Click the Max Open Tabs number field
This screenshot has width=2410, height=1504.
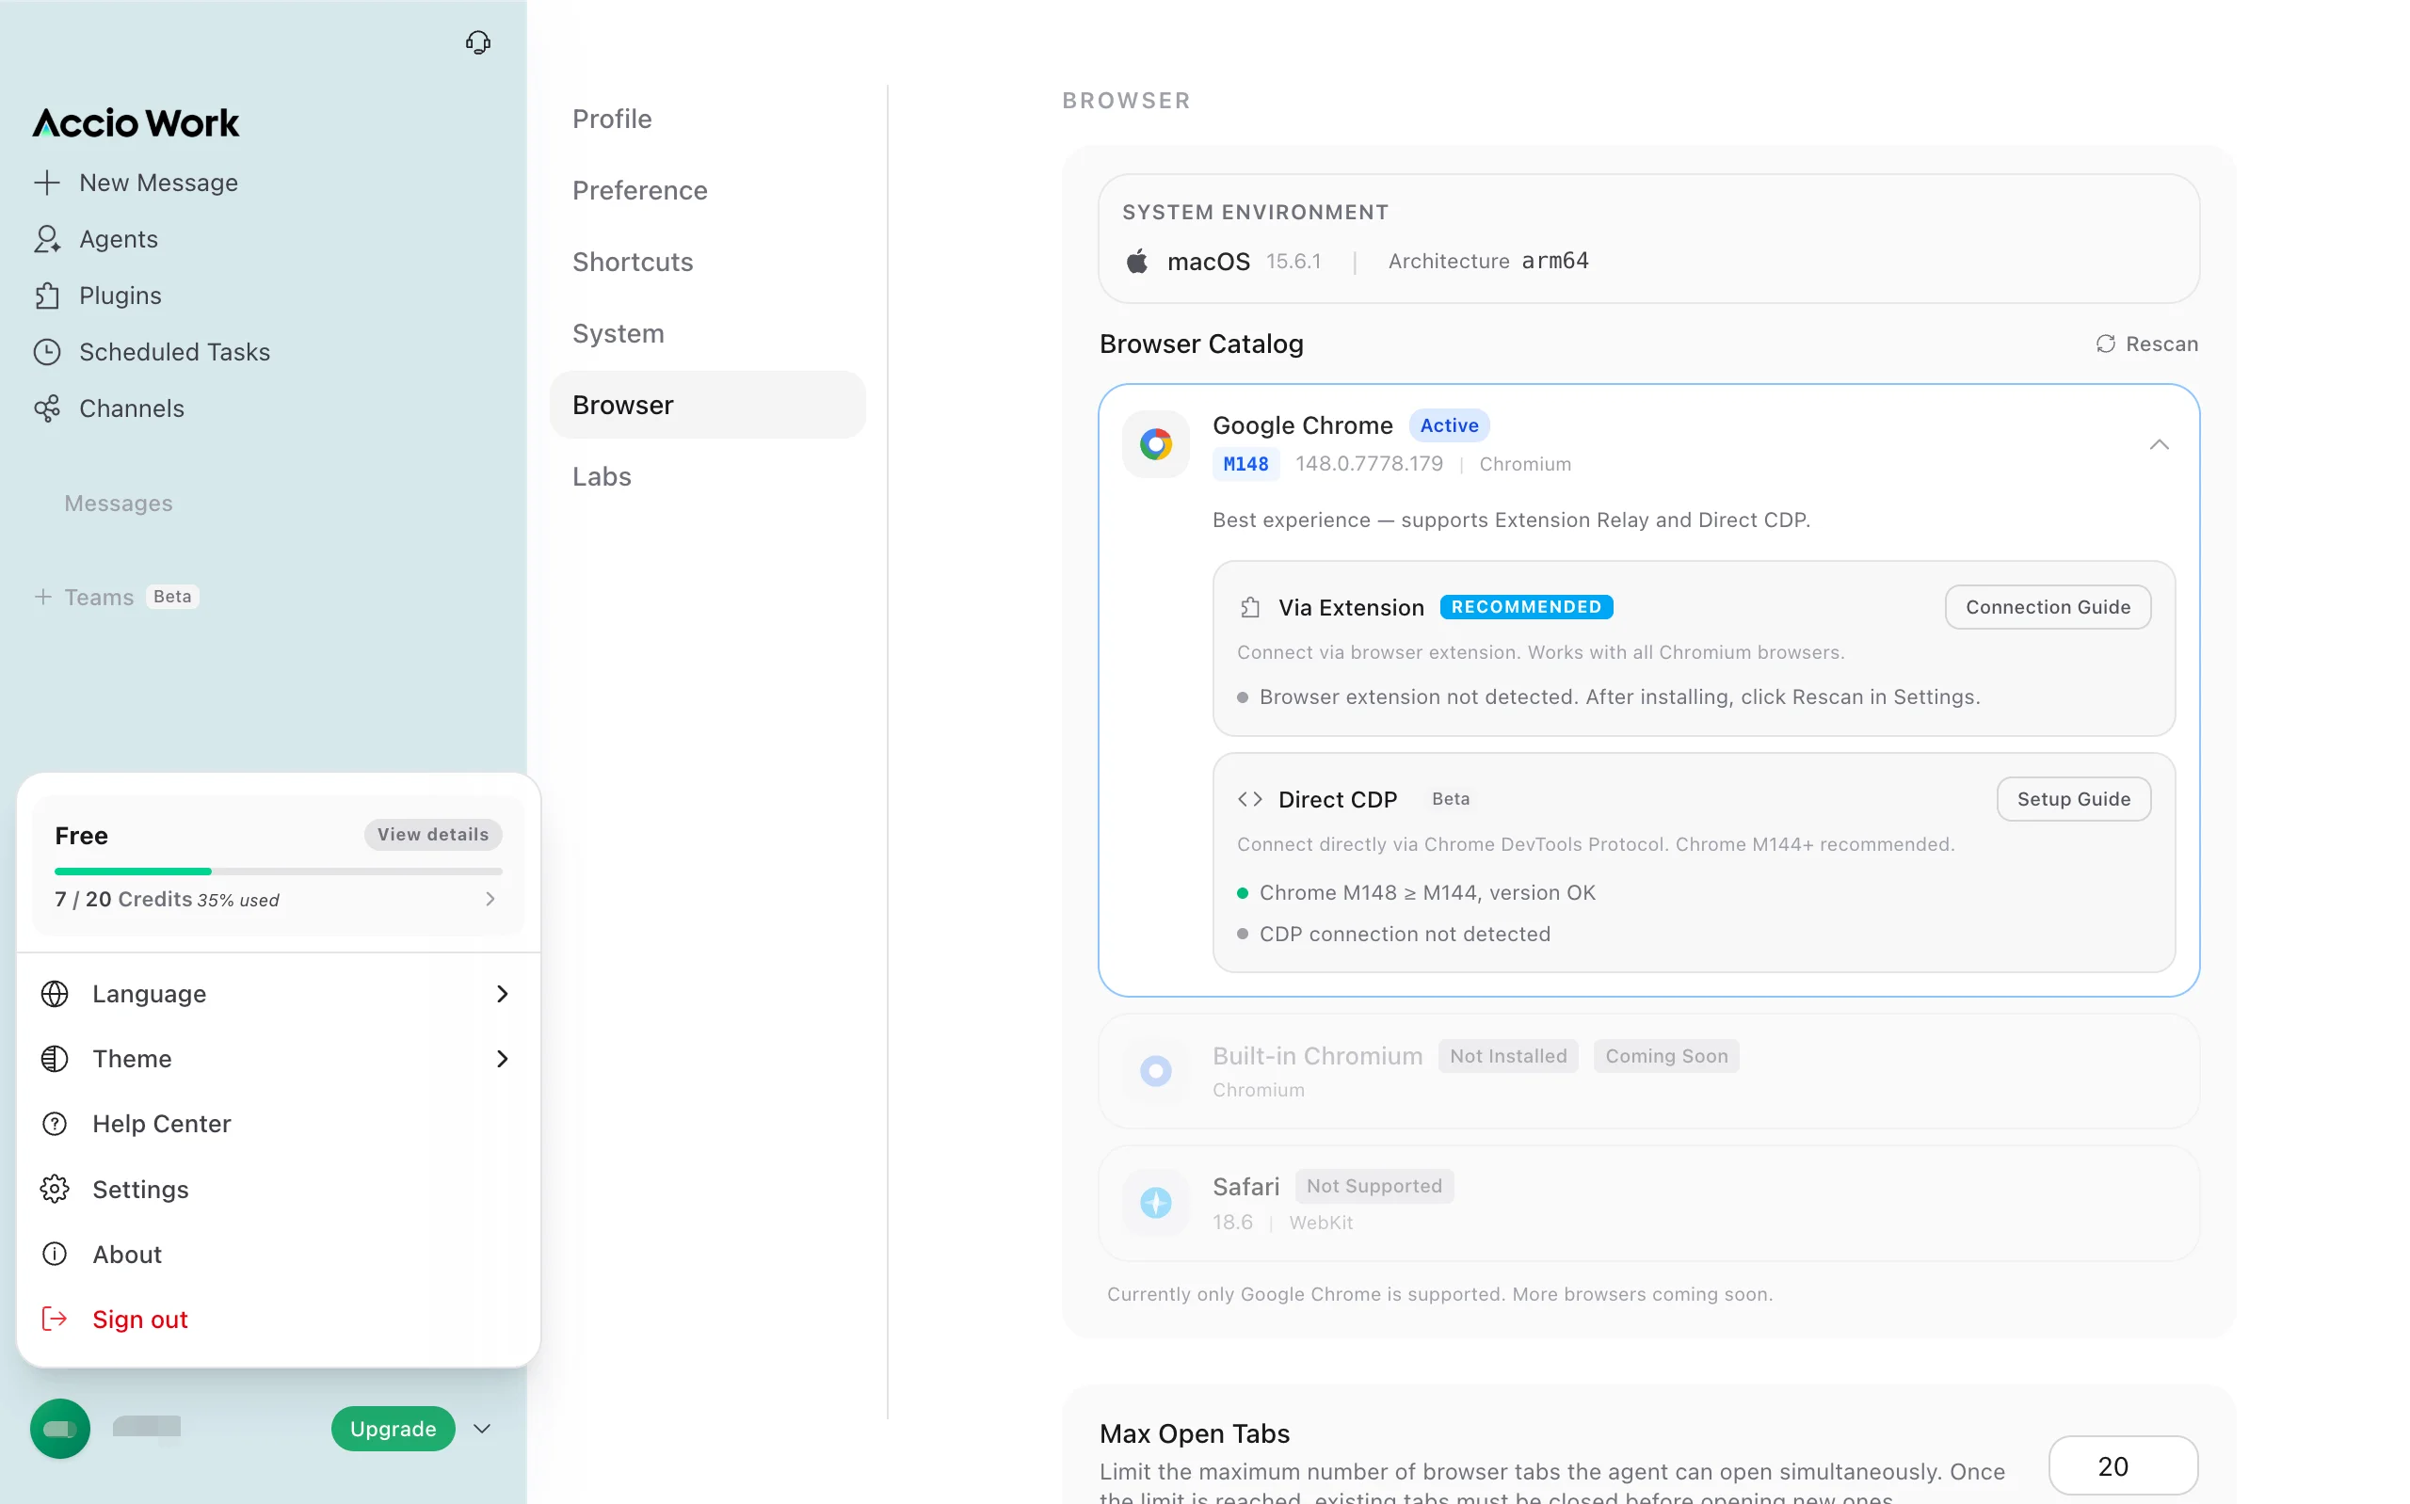coord(2123,1465)
